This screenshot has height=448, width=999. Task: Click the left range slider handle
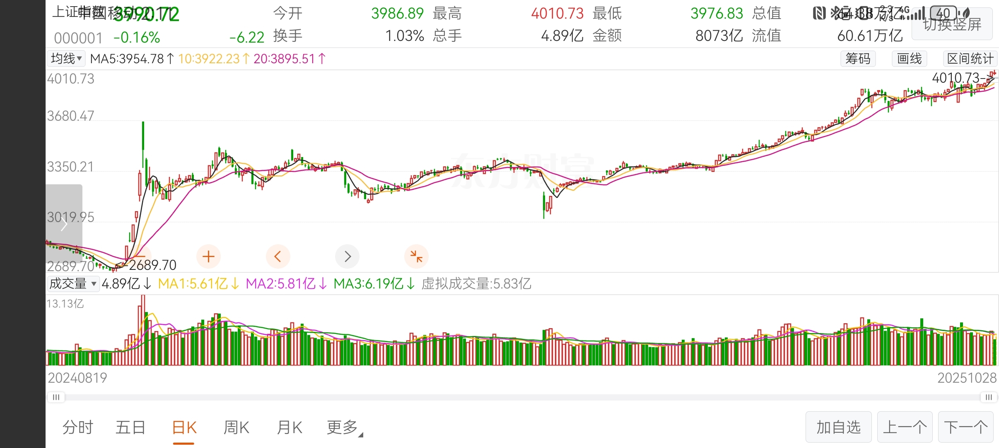[x=56, y=397]
